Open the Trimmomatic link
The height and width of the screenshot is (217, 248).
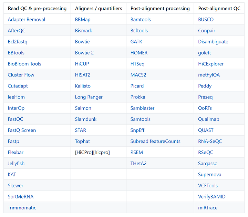[x=22, y=208]
